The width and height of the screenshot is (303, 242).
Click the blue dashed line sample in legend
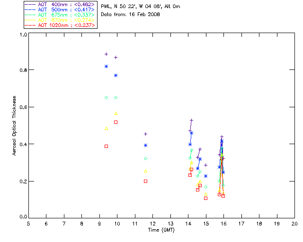coord(30,9)
